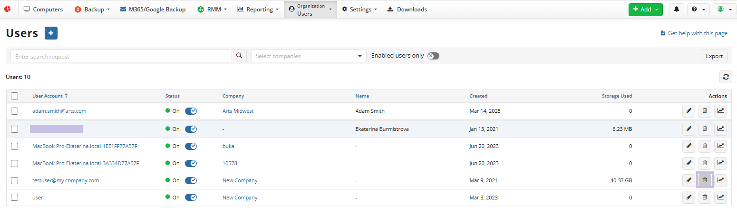Check the select all users checkbox
This screenshot has width=737, height=208.
click(x=15, y=96)
